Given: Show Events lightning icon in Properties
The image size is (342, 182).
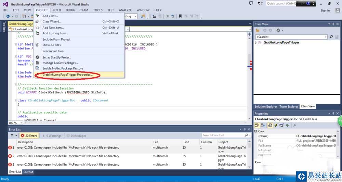Looking at the screenshot, I should click(276, 125).
